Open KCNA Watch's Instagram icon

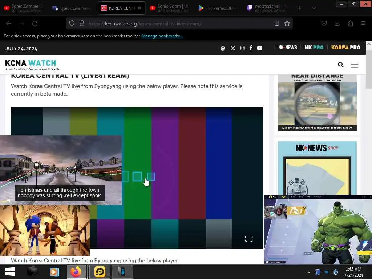(242, 48)
